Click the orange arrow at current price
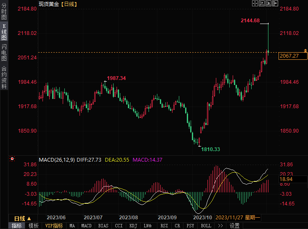308x229 pixels. (x=305, y=51)
